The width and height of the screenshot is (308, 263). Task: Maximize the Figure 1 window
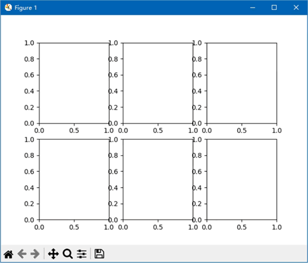[x=274, y=7]
